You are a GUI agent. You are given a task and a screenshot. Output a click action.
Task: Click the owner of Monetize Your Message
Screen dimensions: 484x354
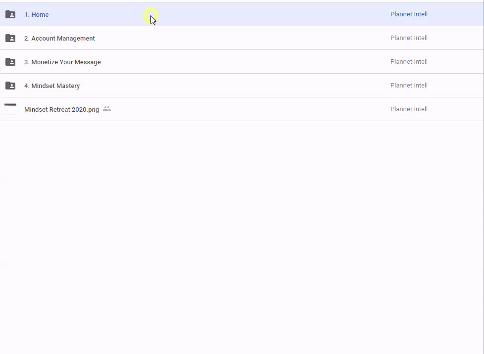[x=409, y=62]
